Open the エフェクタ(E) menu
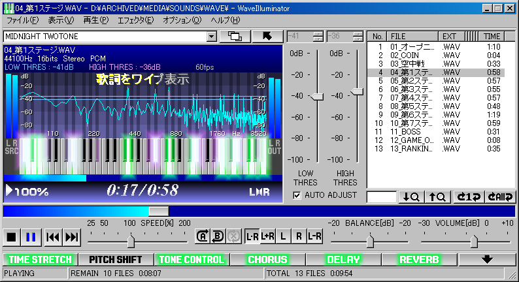519x282 pixels. 135,20
